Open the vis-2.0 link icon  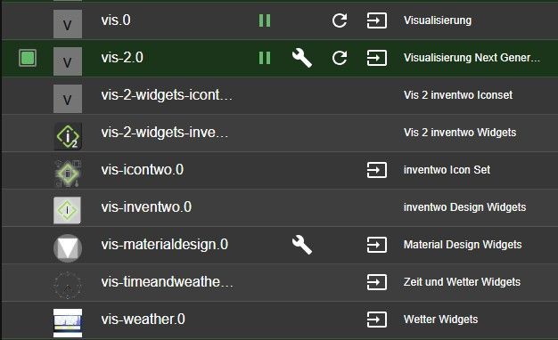(x=377, y=58)
